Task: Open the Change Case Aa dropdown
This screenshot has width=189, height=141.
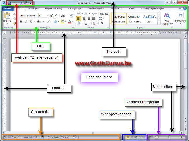Action: [63, 16]
